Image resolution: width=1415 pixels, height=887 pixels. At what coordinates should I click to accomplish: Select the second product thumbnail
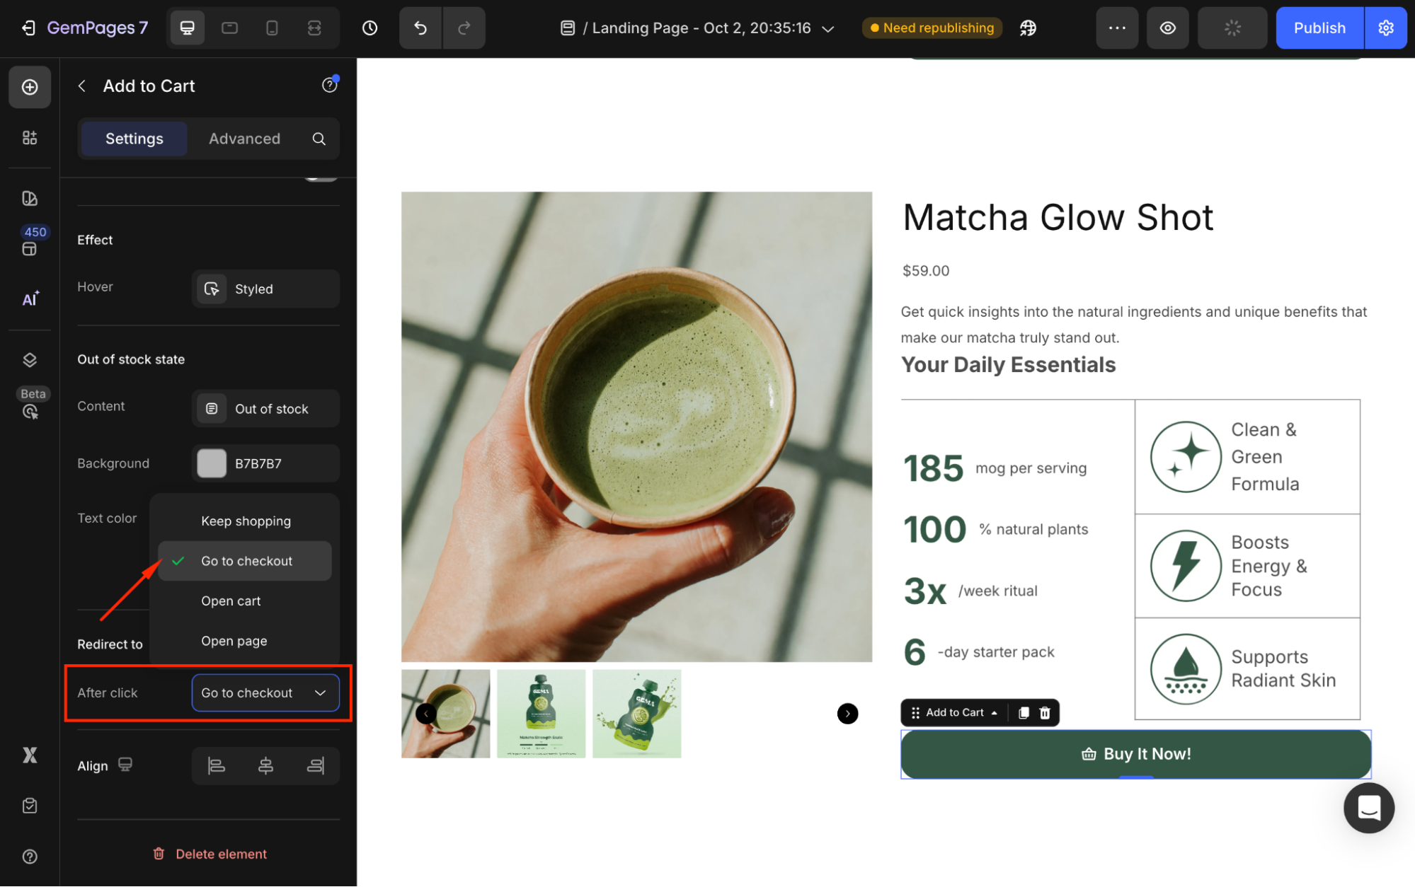pos(541,714)
